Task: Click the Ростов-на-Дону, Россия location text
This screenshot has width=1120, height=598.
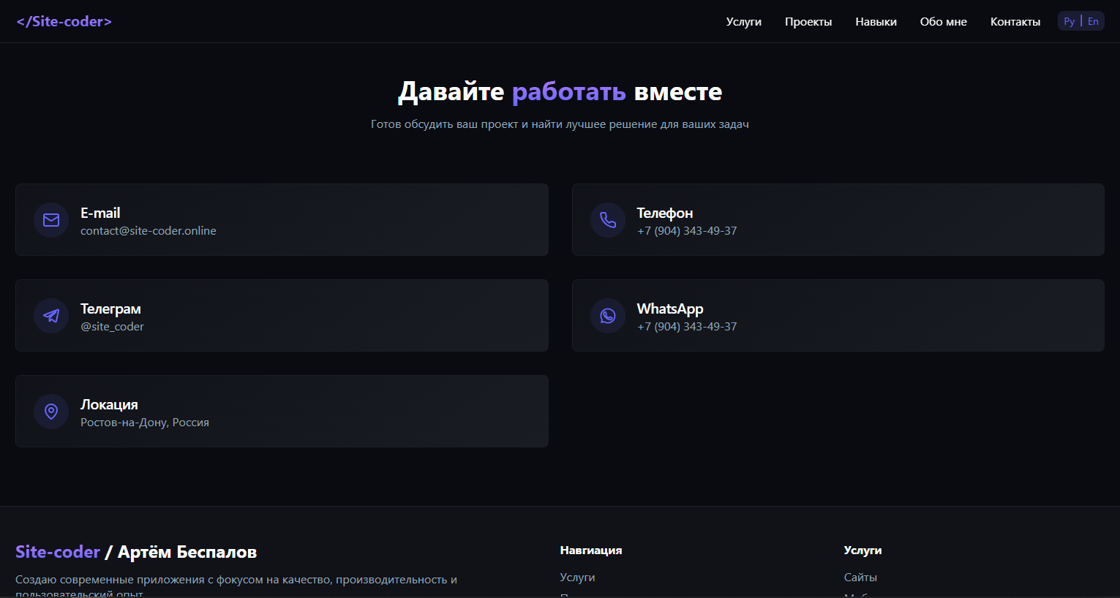Action: (145, 423)
